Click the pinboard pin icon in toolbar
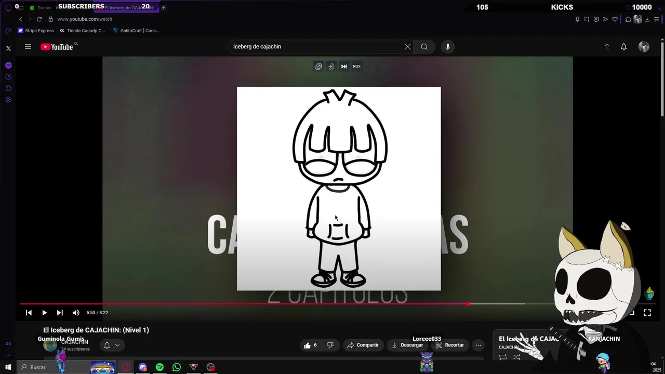Image resolution: width=665 pixels, height=374 pixels. pyautogui.click(x=578, y=19)
